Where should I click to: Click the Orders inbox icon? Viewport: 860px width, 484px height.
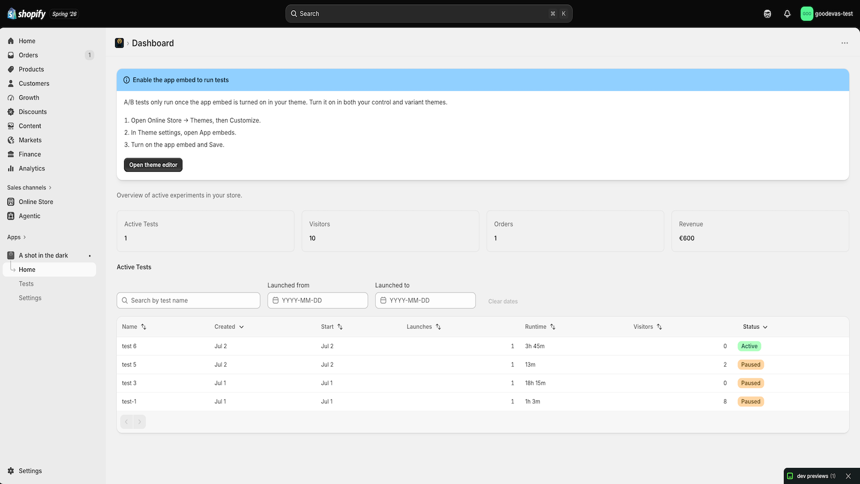click(x=11, y=55)
